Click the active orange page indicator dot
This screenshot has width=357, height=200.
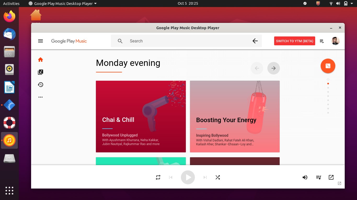coord(328,84)
